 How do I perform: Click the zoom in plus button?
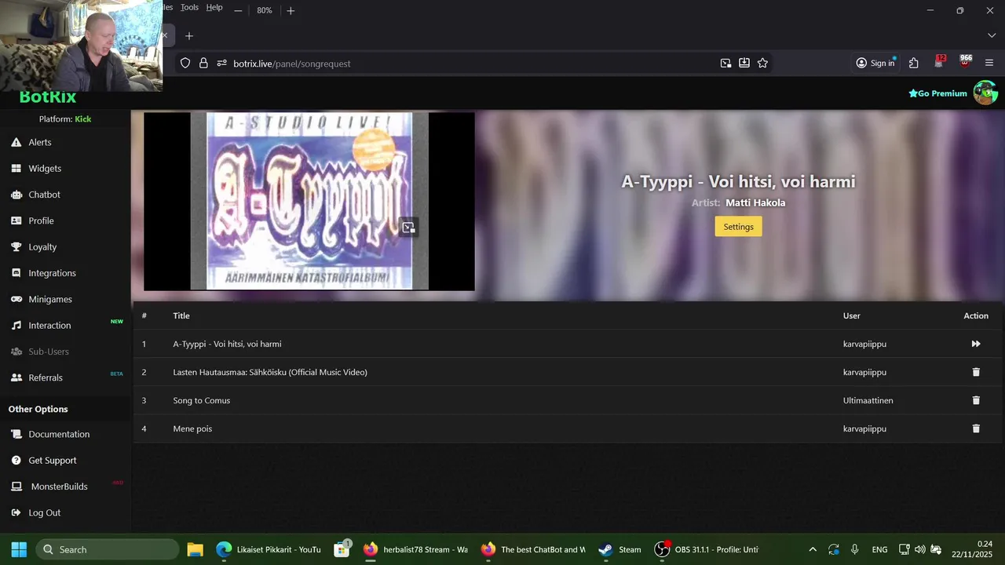point(291,11)
